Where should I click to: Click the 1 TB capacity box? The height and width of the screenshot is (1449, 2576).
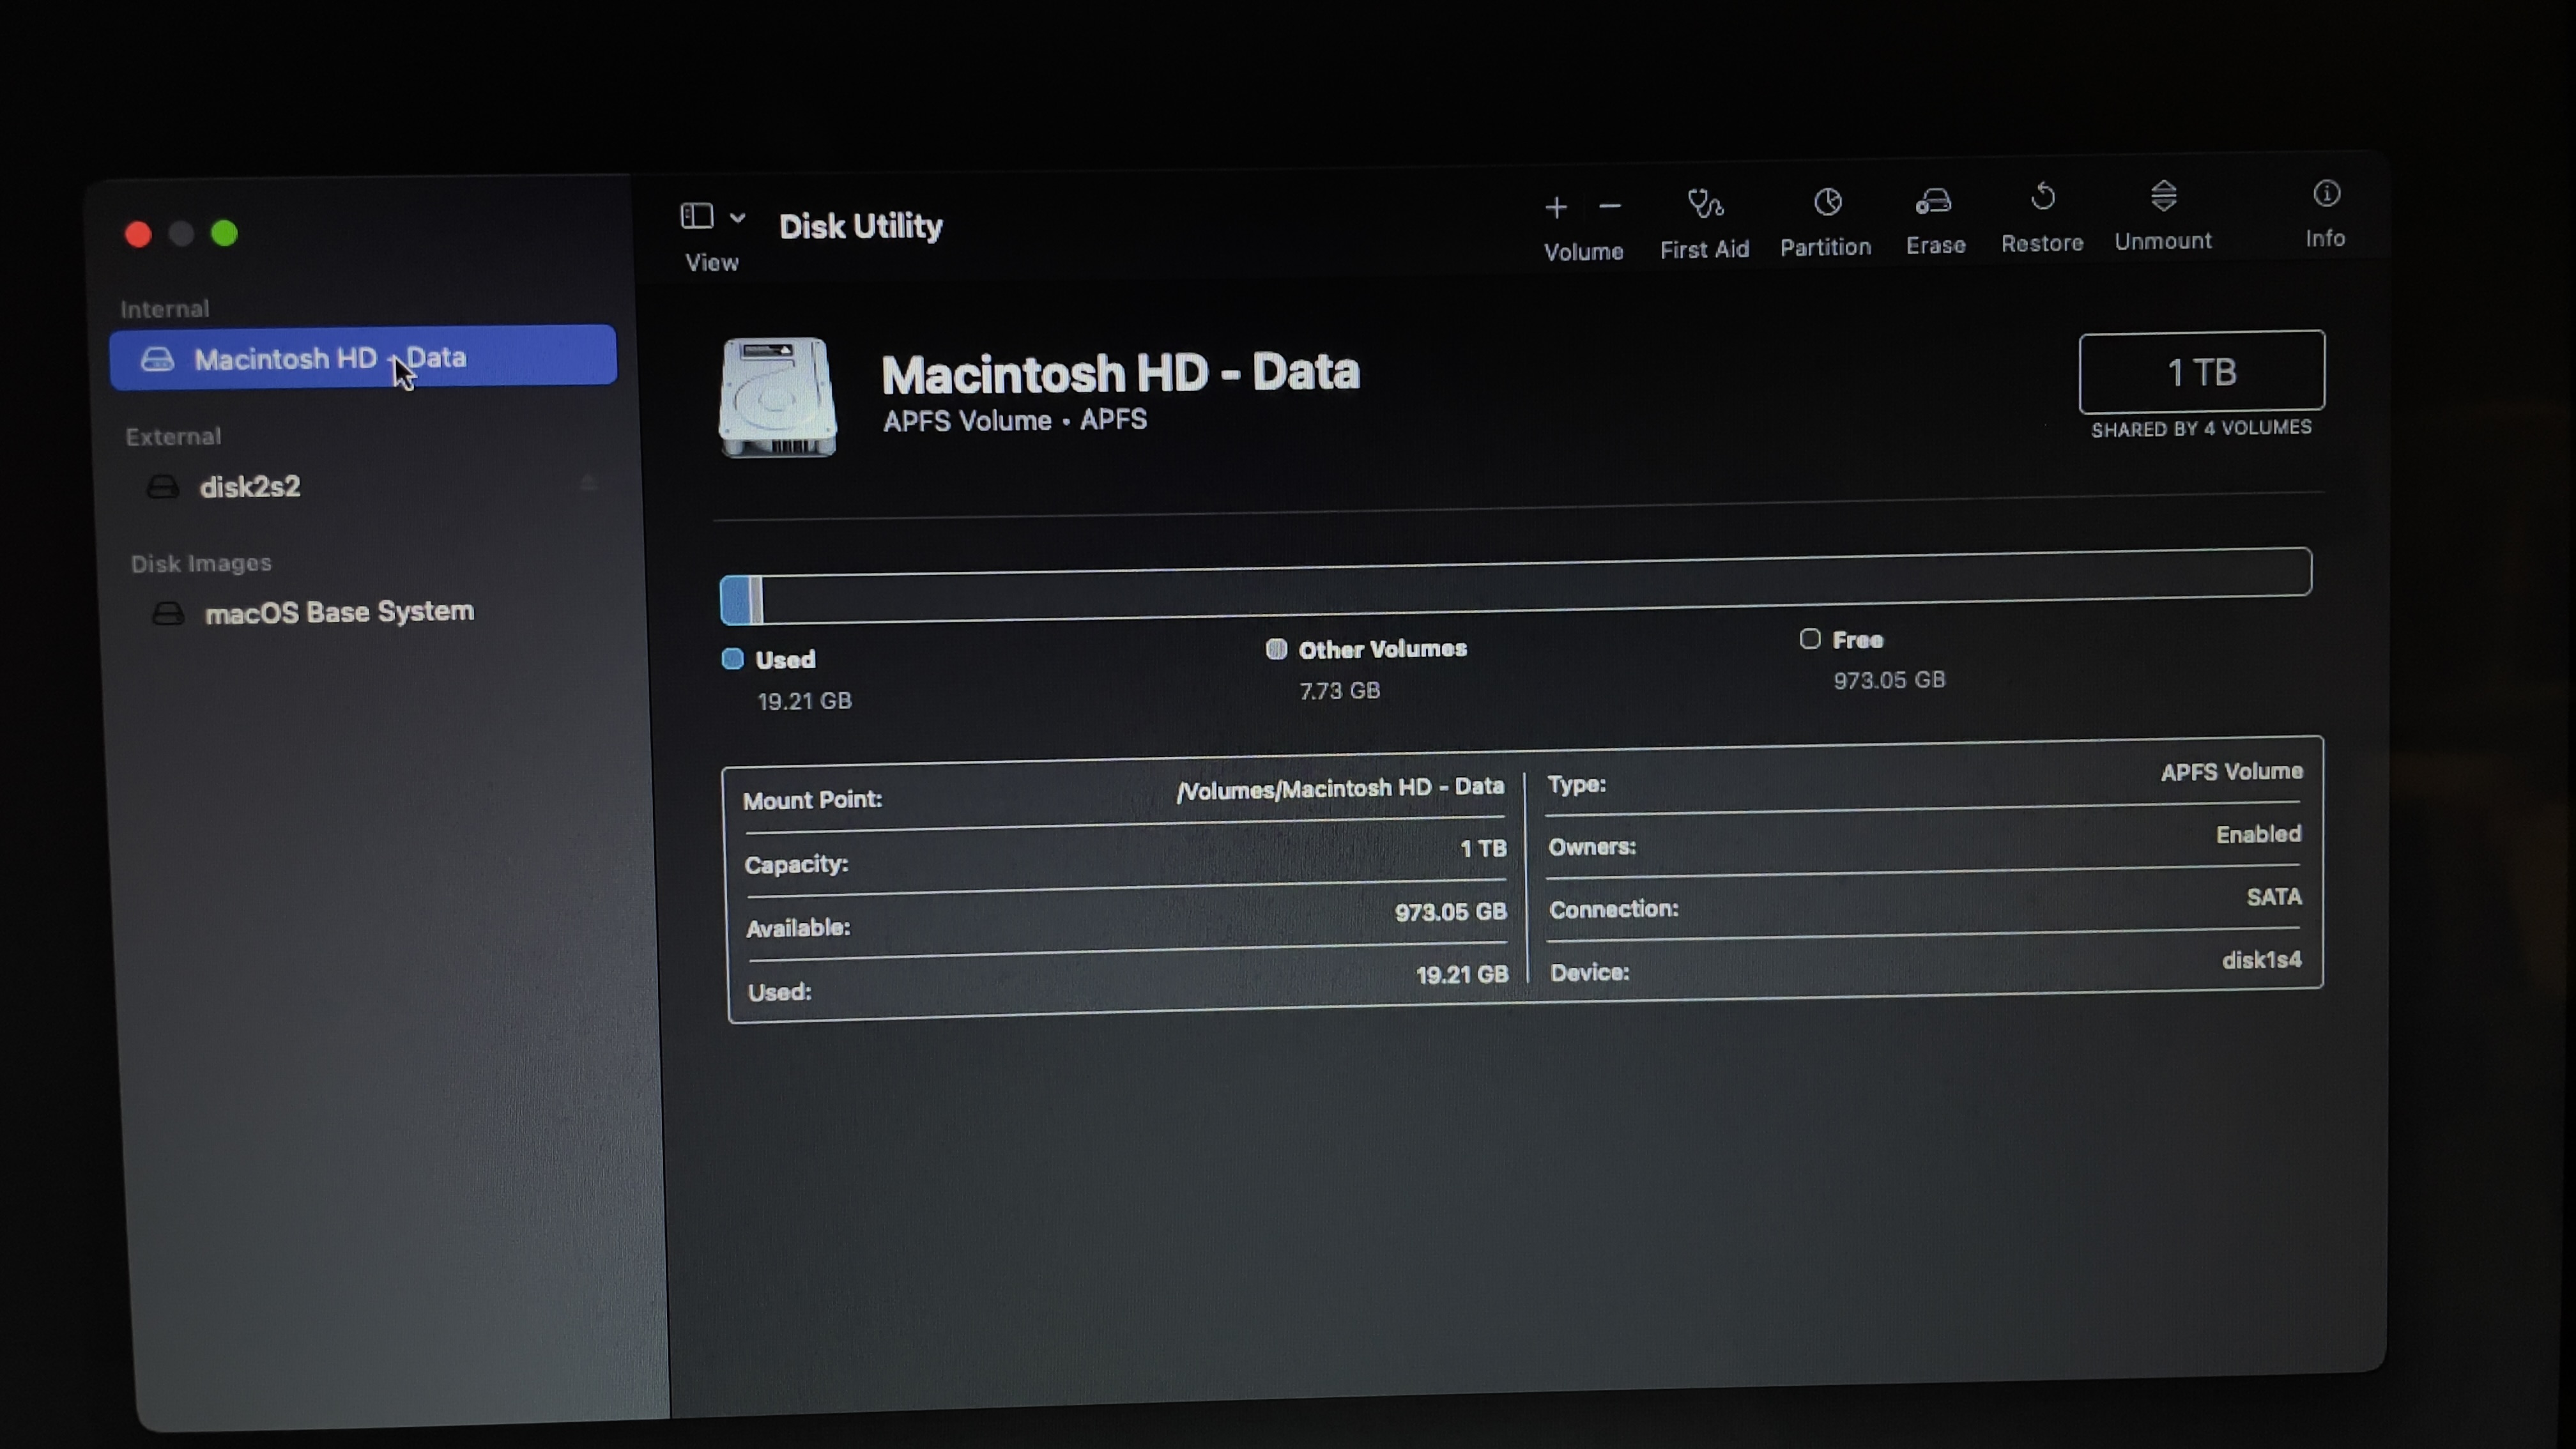[x=2201, y=372]
